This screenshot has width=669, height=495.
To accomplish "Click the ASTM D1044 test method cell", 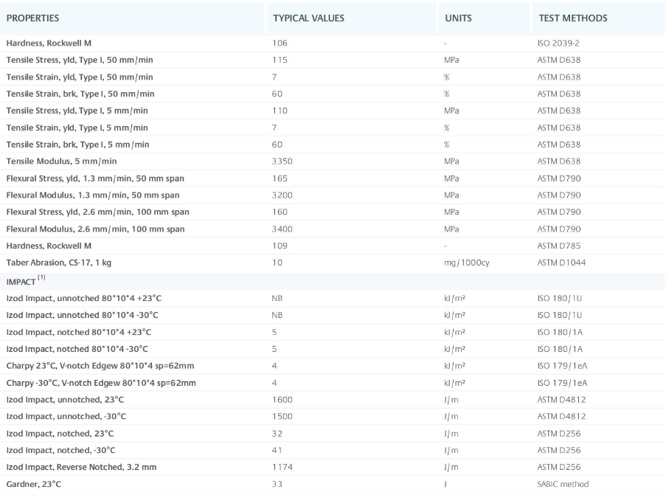I will point(561,263).
